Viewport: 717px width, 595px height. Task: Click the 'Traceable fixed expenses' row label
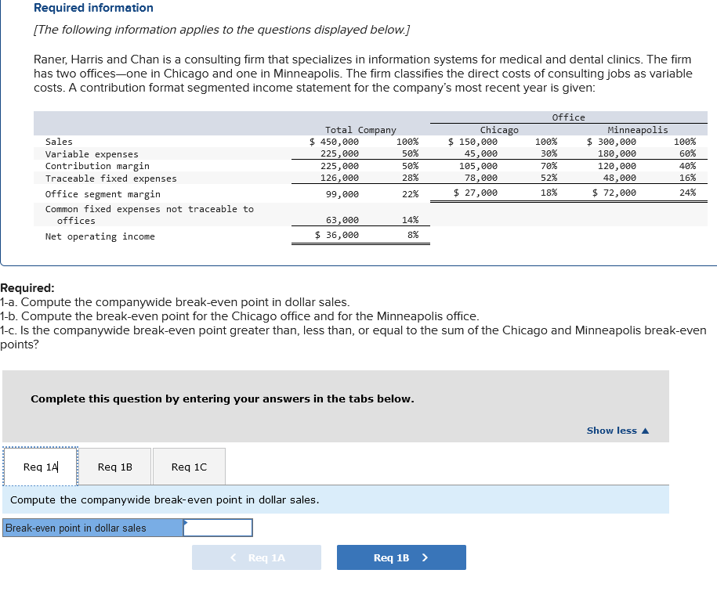coord(111,178)
